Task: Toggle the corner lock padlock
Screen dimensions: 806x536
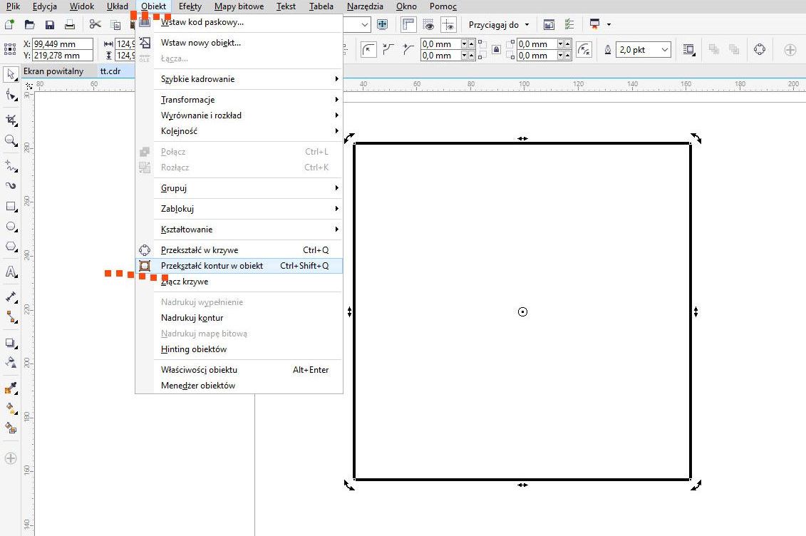Action: tap(496, 50)
